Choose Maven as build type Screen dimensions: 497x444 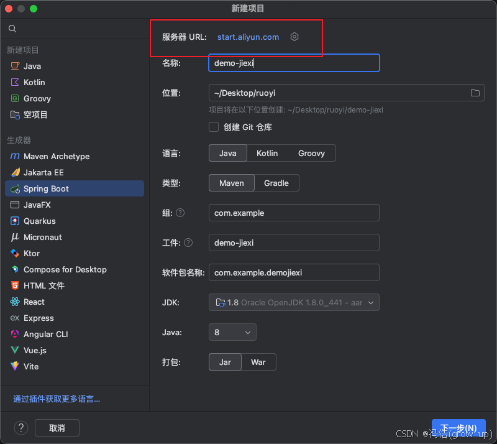232,183
